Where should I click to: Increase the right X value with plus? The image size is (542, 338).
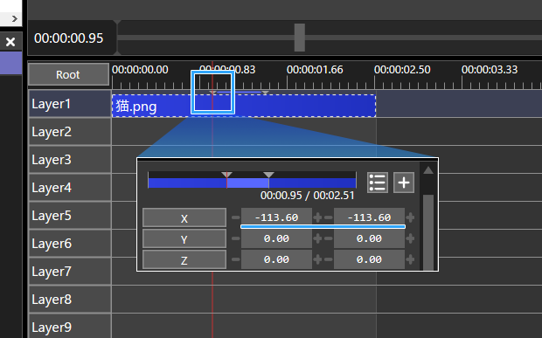410,217
